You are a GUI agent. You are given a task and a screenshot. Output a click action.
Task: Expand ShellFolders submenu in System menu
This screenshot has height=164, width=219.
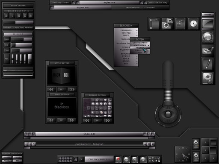[140, 45]
